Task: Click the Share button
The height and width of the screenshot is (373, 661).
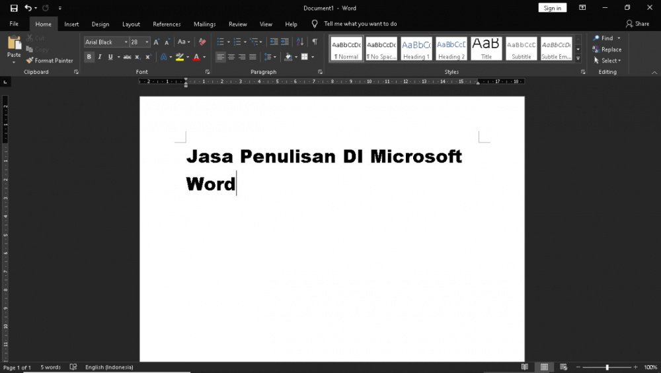Action: point(637,24)
